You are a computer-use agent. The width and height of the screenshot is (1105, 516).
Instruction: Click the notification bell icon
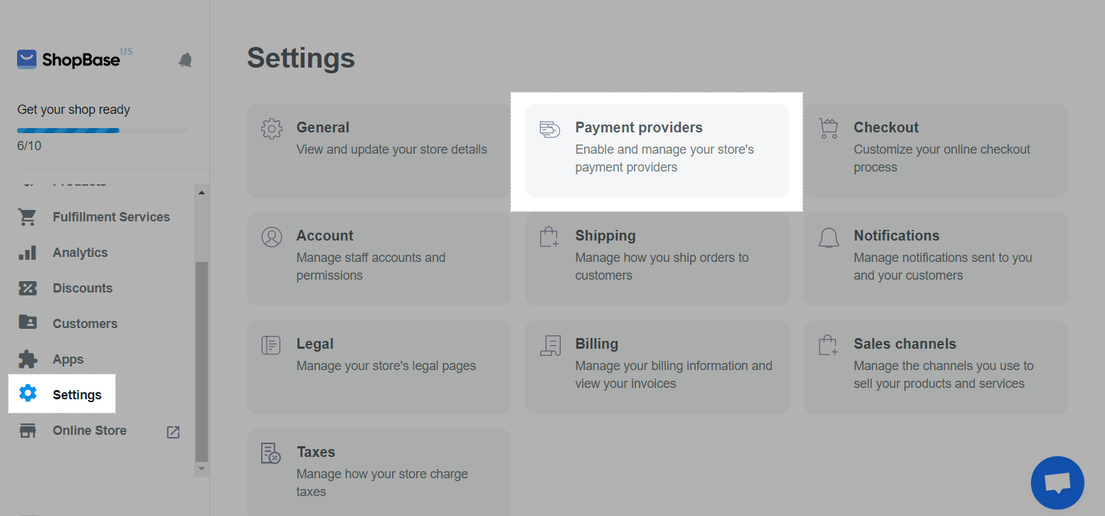click(185, 60)
